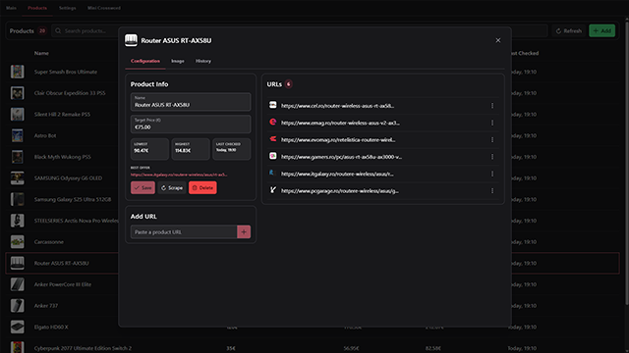
Task: Open the best offer itgalaxy.ro link
Action: pyautogui.click(x=179, y=175)
